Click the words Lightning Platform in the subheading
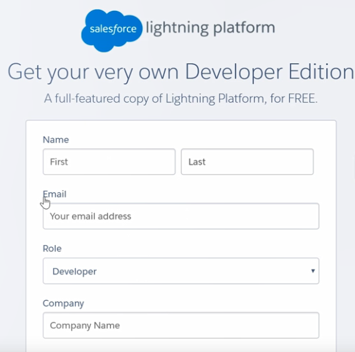 click(x=215, y=99)
